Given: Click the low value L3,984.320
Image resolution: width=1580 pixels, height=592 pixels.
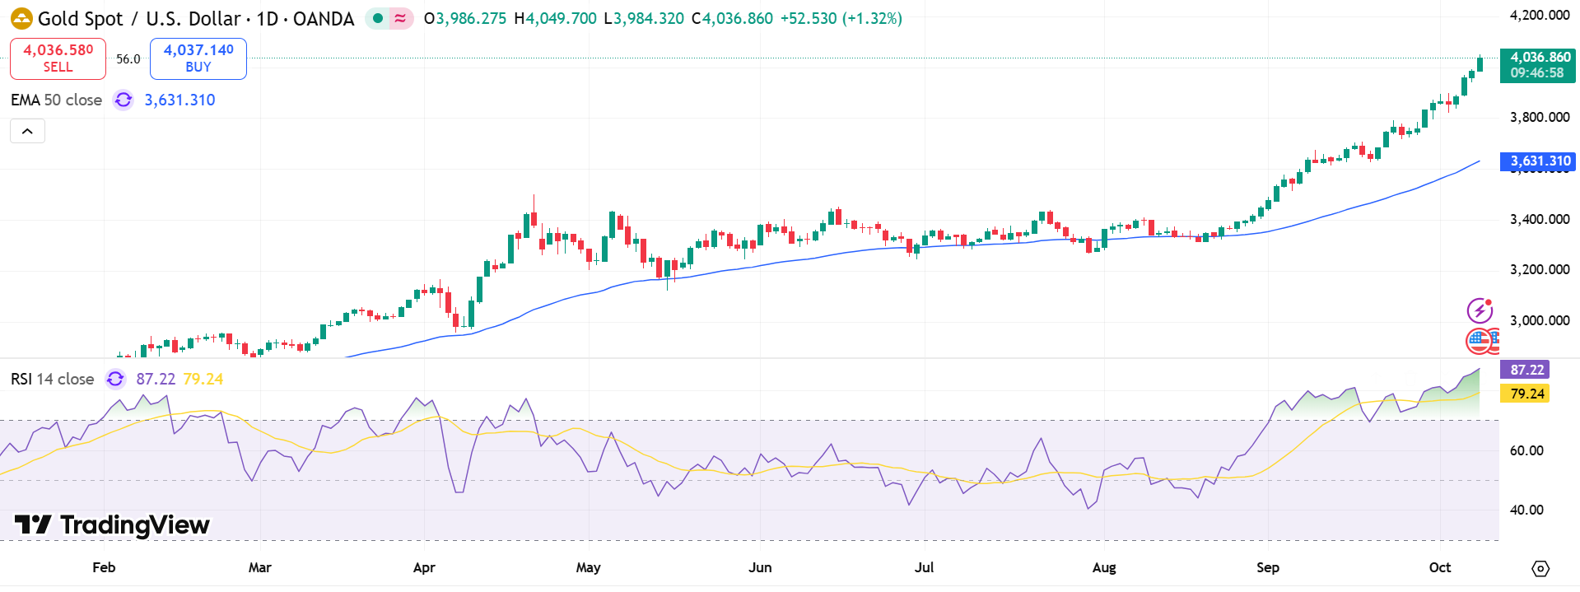Looking at the screenshot, I should pos(644,18).
